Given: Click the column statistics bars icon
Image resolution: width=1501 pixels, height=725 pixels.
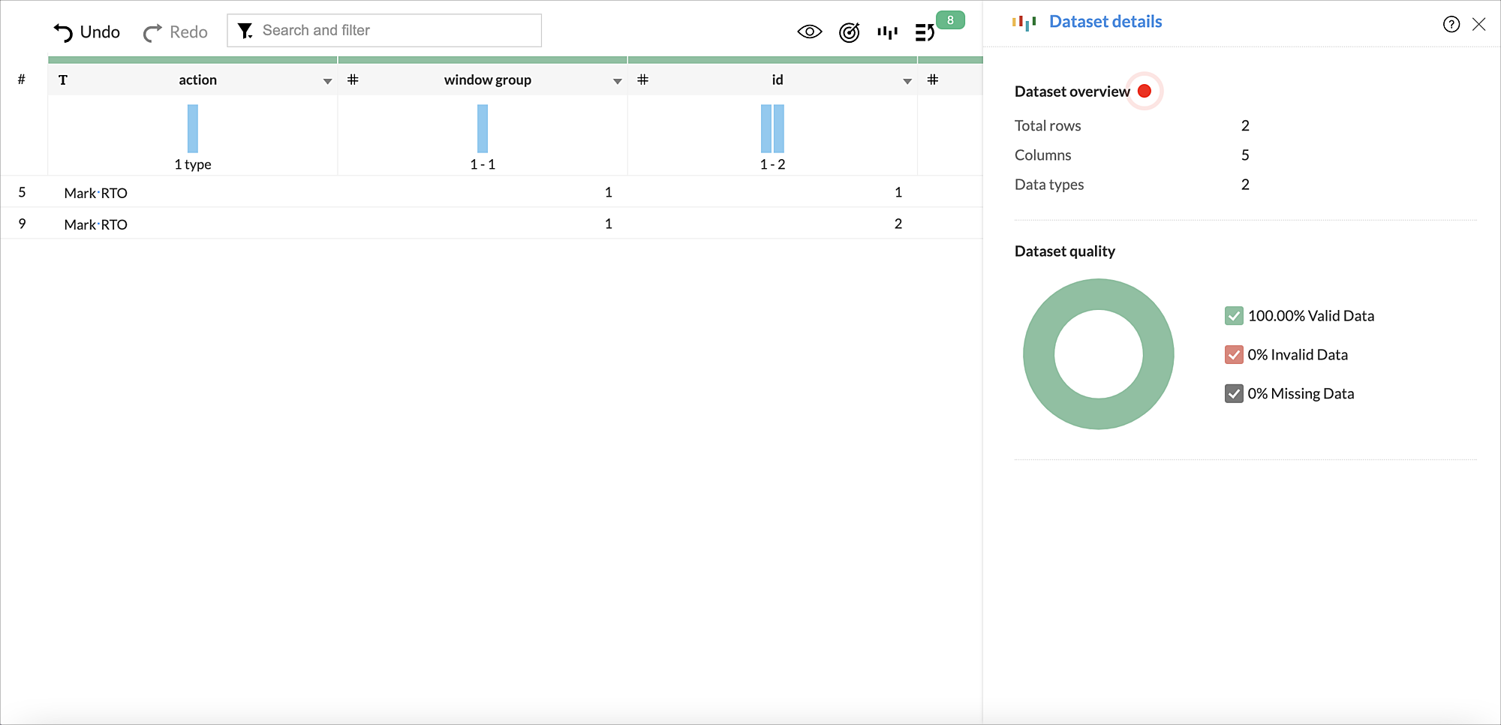Looking at the screenshot, I should (x=887, y=32).
